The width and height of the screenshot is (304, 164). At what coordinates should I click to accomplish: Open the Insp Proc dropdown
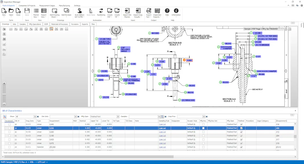tap(204, 116)
